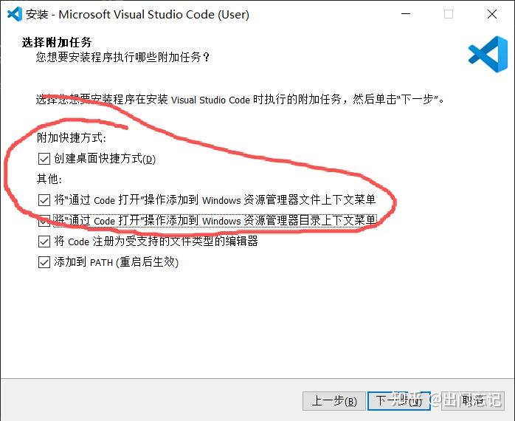Click the '您想要安装程序执行哪些附加任务？' subtitle
This screenshot has width=515, height=421.
(122, 57)
